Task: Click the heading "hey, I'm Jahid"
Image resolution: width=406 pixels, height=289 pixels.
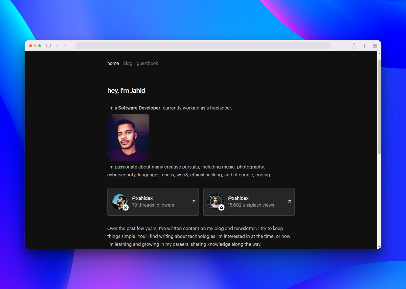Action: pyautogui.click(x=126, y=91)
